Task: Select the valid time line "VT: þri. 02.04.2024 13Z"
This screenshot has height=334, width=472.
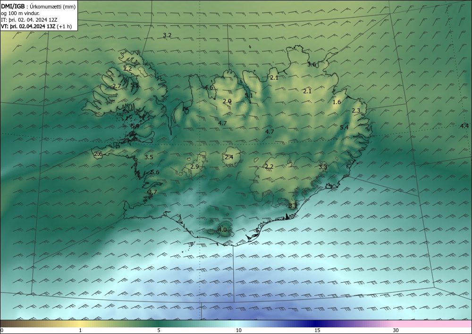Action: pos(28,26)
